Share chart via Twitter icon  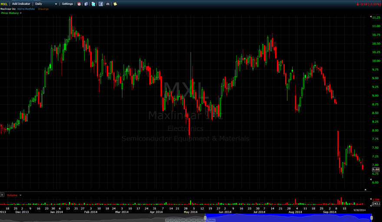click(x=93, y=4)
